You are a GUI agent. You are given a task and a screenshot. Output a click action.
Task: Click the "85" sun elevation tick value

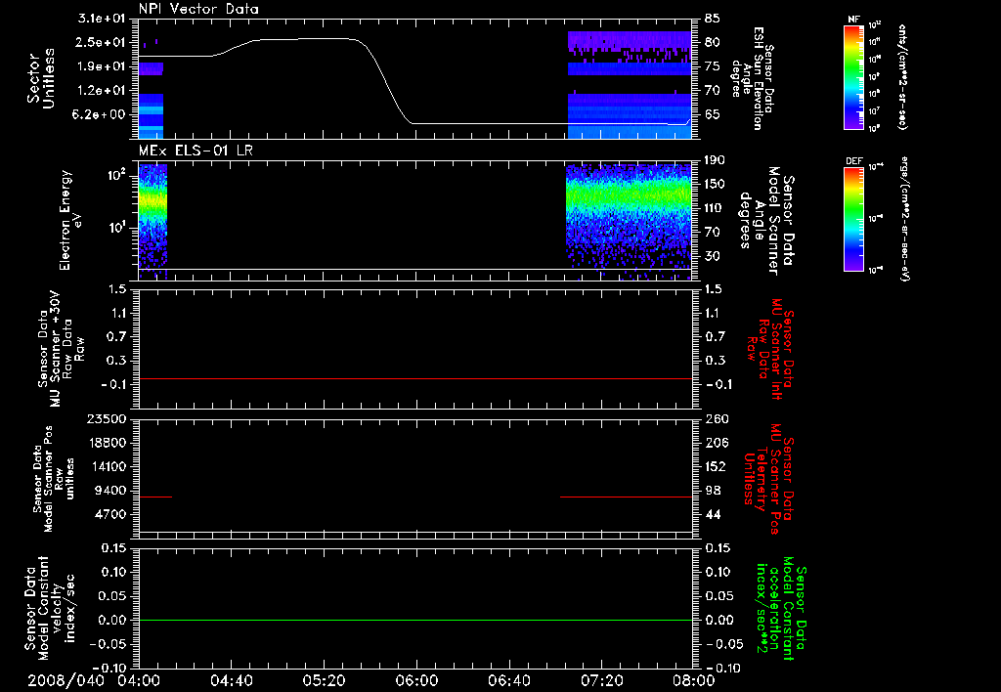click(713, 19)
